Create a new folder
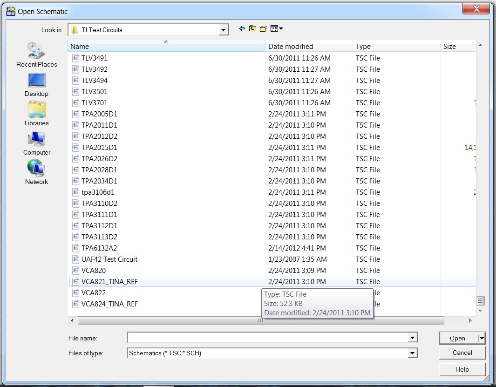The height and width of the screenshot is (387, 496). [x=264, y=29]
